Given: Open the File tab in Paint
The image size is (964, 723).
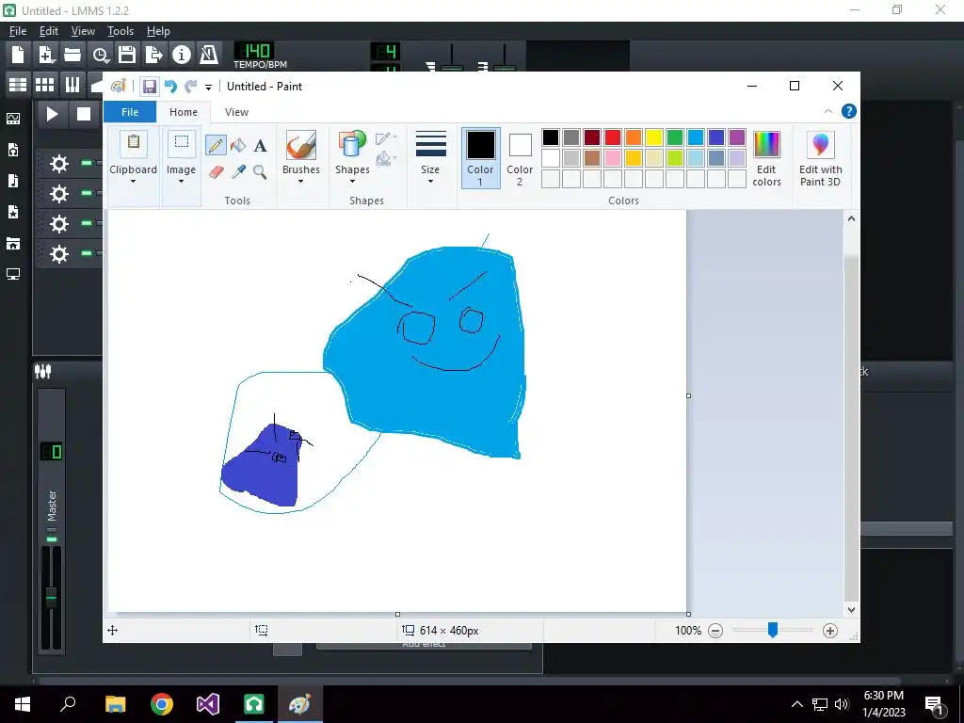Looking at the screenshot, I should tap(130, 112).
